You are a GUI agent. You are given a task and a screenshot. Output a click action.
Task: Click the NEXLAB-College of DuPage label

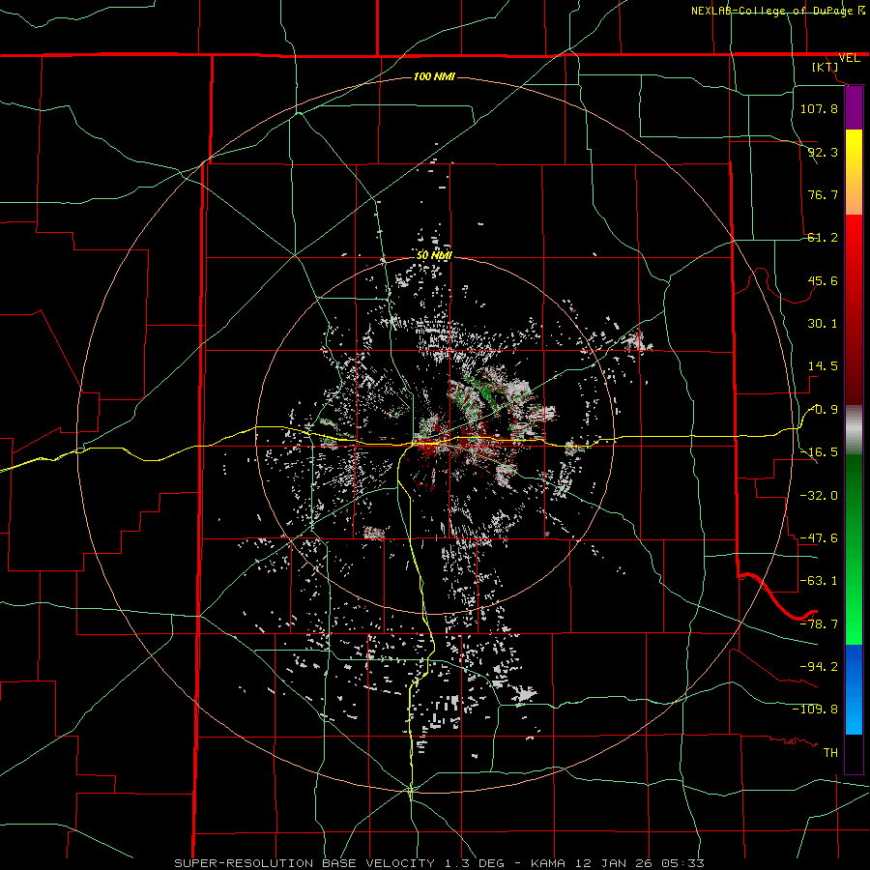771,11
